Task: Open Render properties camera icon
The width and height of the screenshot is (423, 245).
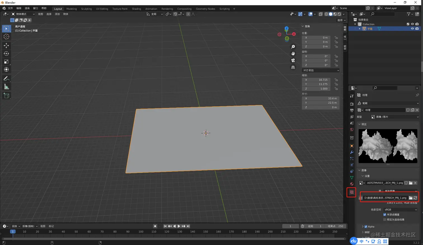Action: coord(352,104)
